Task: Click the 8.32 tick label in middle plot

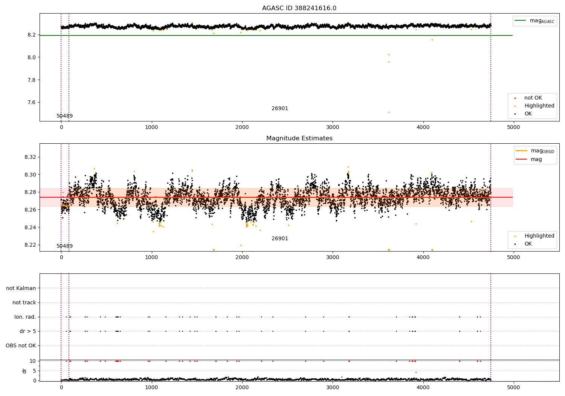Action: coord(30,157)
